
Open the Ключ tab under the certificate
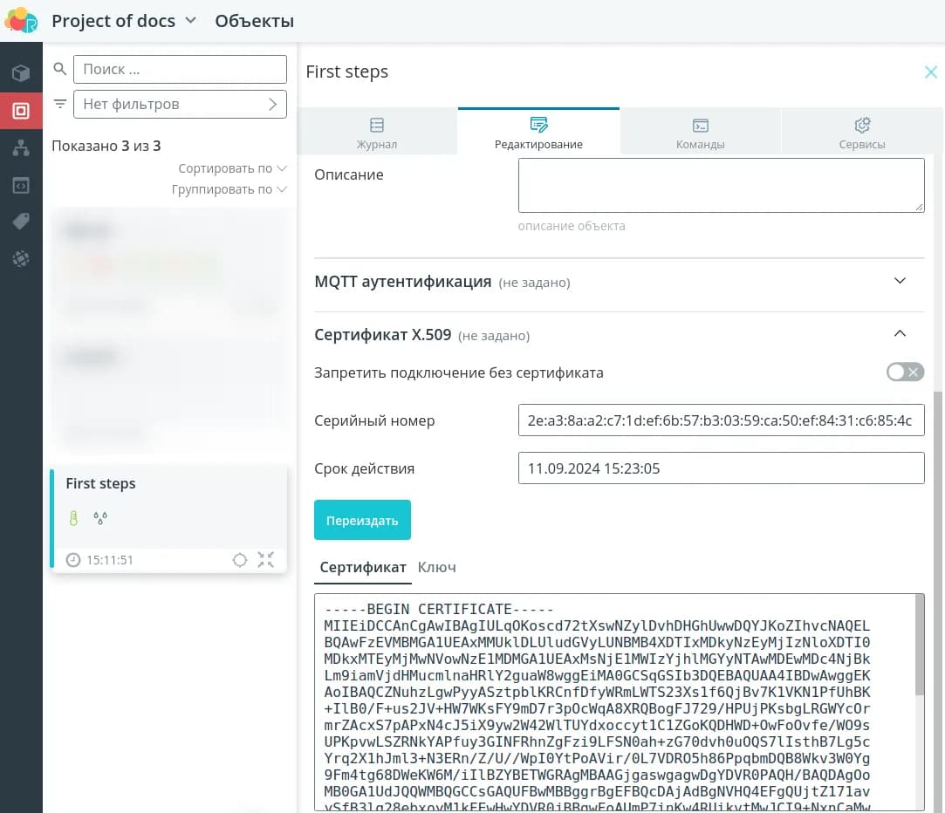[x=437, y=567]
